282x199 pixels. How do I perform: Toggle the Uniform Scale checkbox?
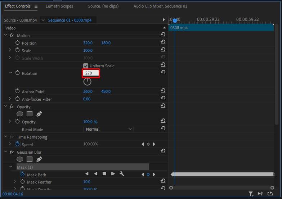[86, 66]
